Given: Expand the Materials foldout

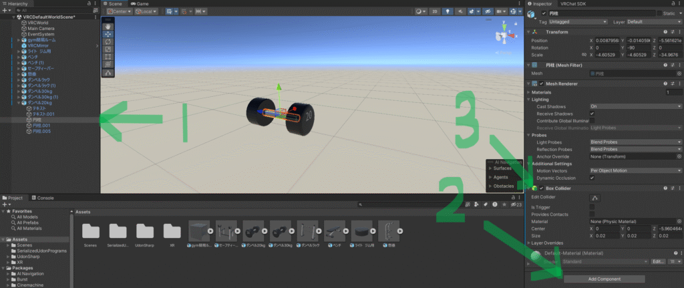Looking at the screenshot, I should [x=529, y=92].
